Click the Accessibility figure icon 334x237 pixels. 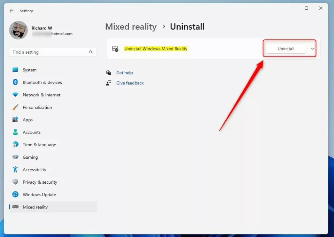(x=15, y=169)
